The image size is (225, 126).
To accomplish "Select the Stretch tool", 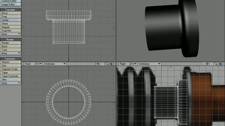I will [x=11, y=62].
